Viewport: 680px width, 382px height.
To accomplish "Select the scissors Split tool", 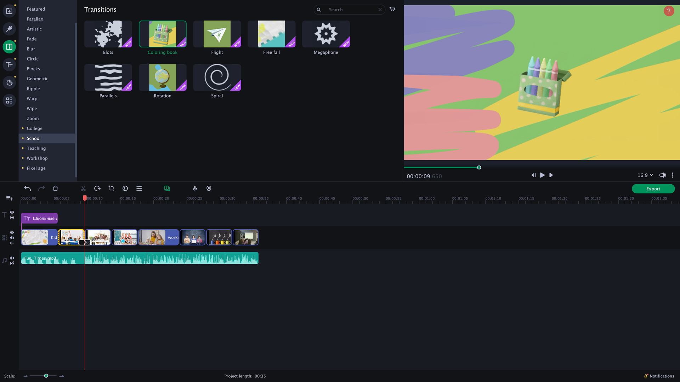I will [83, 188].
